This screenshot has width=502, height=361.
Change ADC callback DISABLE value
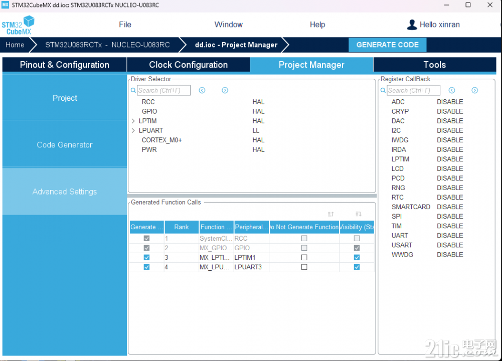tap(450, 102)
